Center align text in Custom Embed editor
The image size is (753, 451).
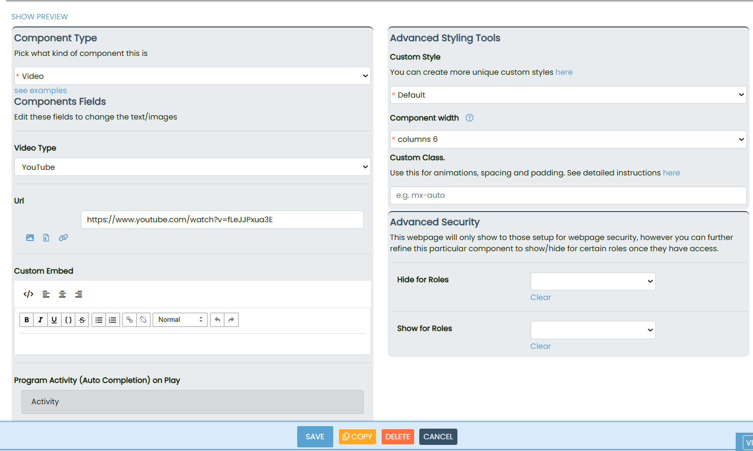point(62,294)
